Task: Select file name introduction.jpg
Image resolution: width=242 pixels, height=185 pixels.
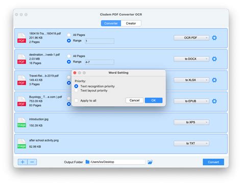Action: point(39,119)
